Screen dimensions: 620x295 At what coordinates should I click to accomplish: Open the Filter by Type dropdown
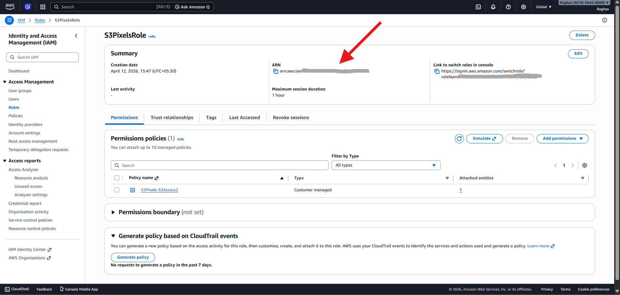(x=386, y=165)
